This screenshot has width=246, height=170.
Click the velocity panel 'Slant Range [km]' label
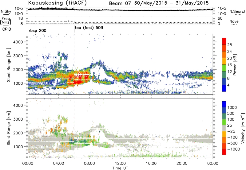9,128
